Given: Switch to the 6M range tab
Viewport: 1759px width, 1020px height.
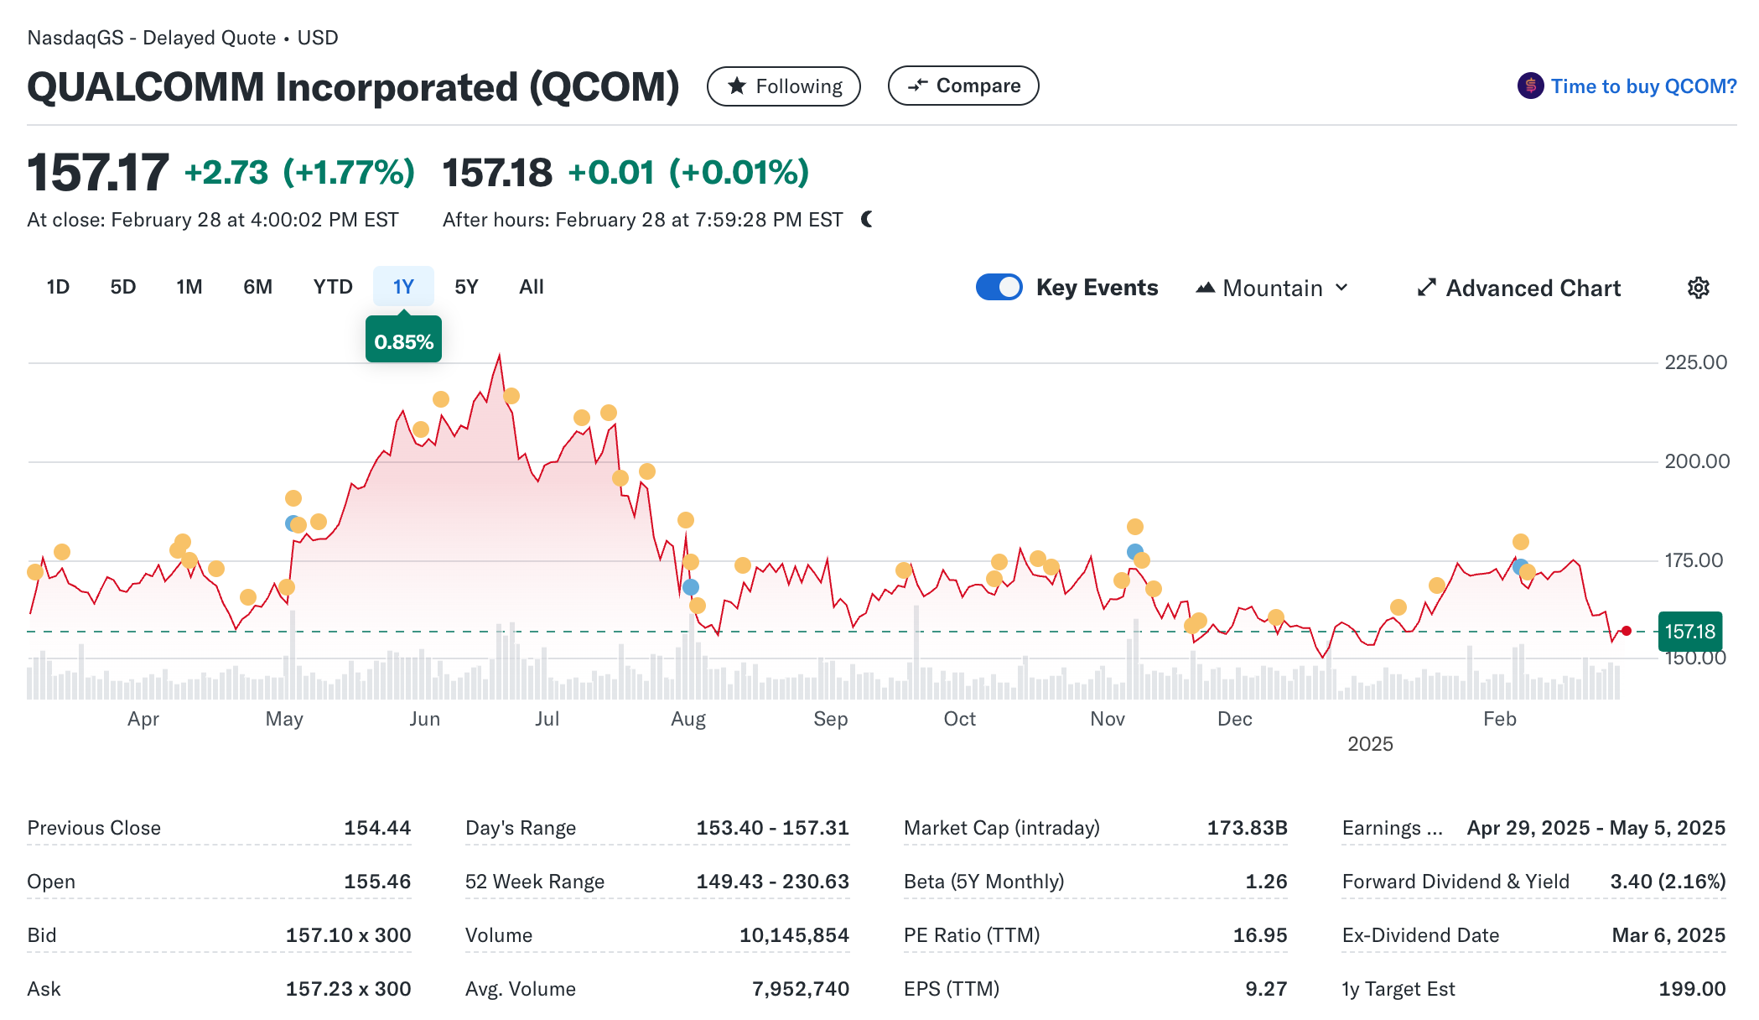Looking at the screenshot, I should (x=257, y=287).
